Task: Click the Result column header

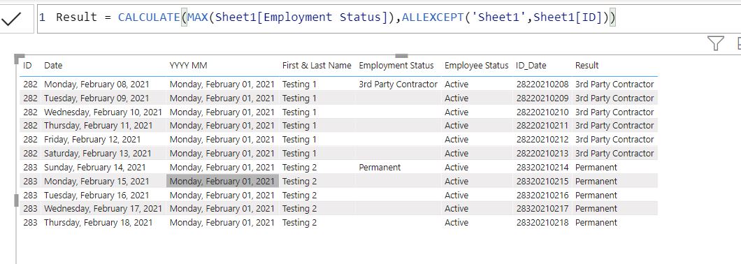Action: pyautogui.click(x=587, y=66)
